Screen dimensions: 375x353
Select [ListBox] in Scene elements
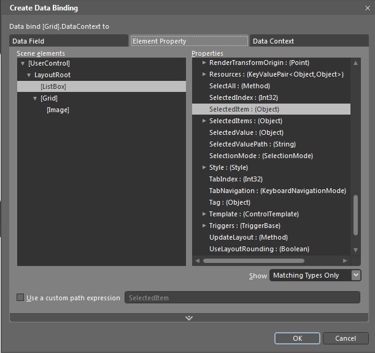coord(101,86)
